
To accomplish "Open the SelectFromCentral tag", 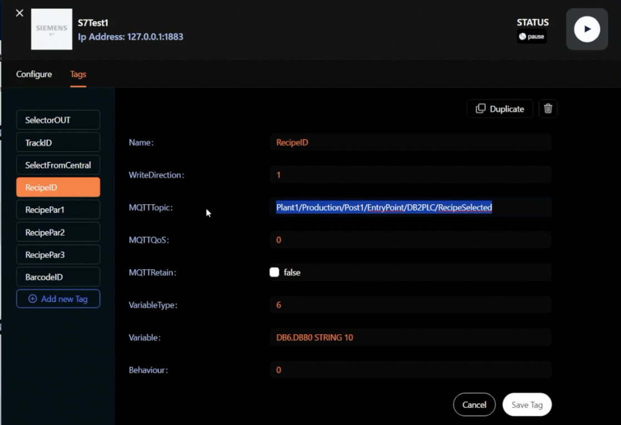I will 58,165.
